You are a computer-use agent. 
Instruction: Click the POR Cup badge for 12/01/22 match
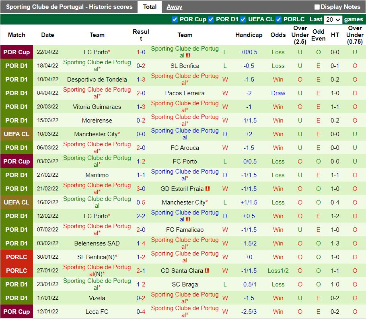16,312
